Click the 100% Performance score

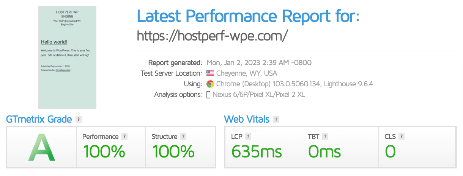pyautogui.click(x=104, y=152)
